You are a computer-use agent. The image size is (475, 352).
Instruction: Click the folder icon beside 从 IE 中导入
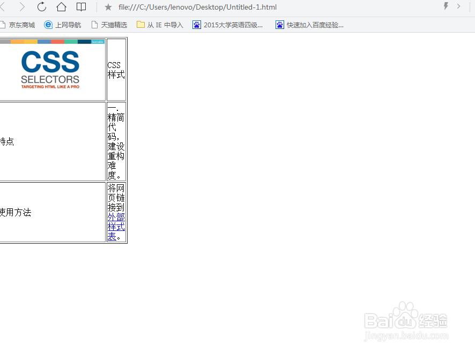click(x=140, y=25)
